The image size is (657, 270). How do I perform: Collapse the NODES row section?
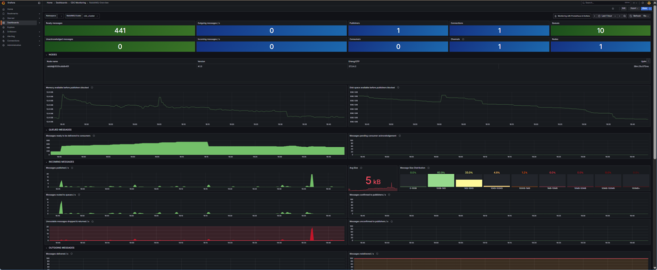click(x=46, y=55)
